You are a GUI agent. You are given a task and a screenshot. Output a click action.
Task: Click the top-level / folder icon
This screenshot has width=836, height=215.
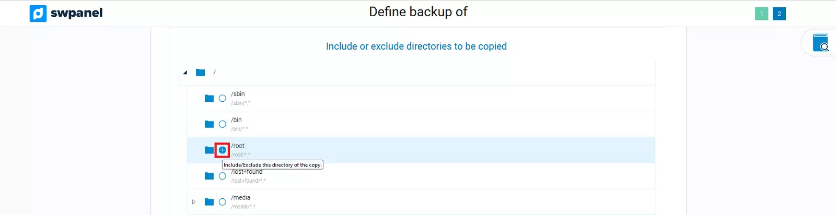coord(200,73)
